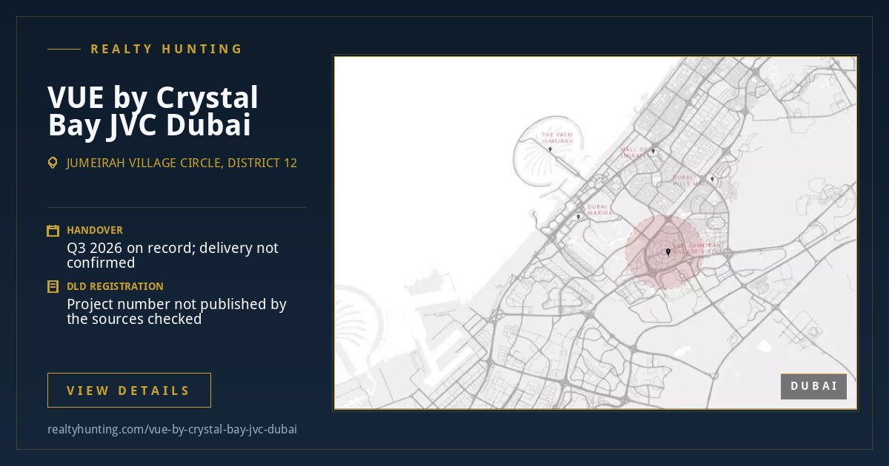Click the "DLD Registration" label
Viewport: 889px width, 466px height.
click(115, 286)
